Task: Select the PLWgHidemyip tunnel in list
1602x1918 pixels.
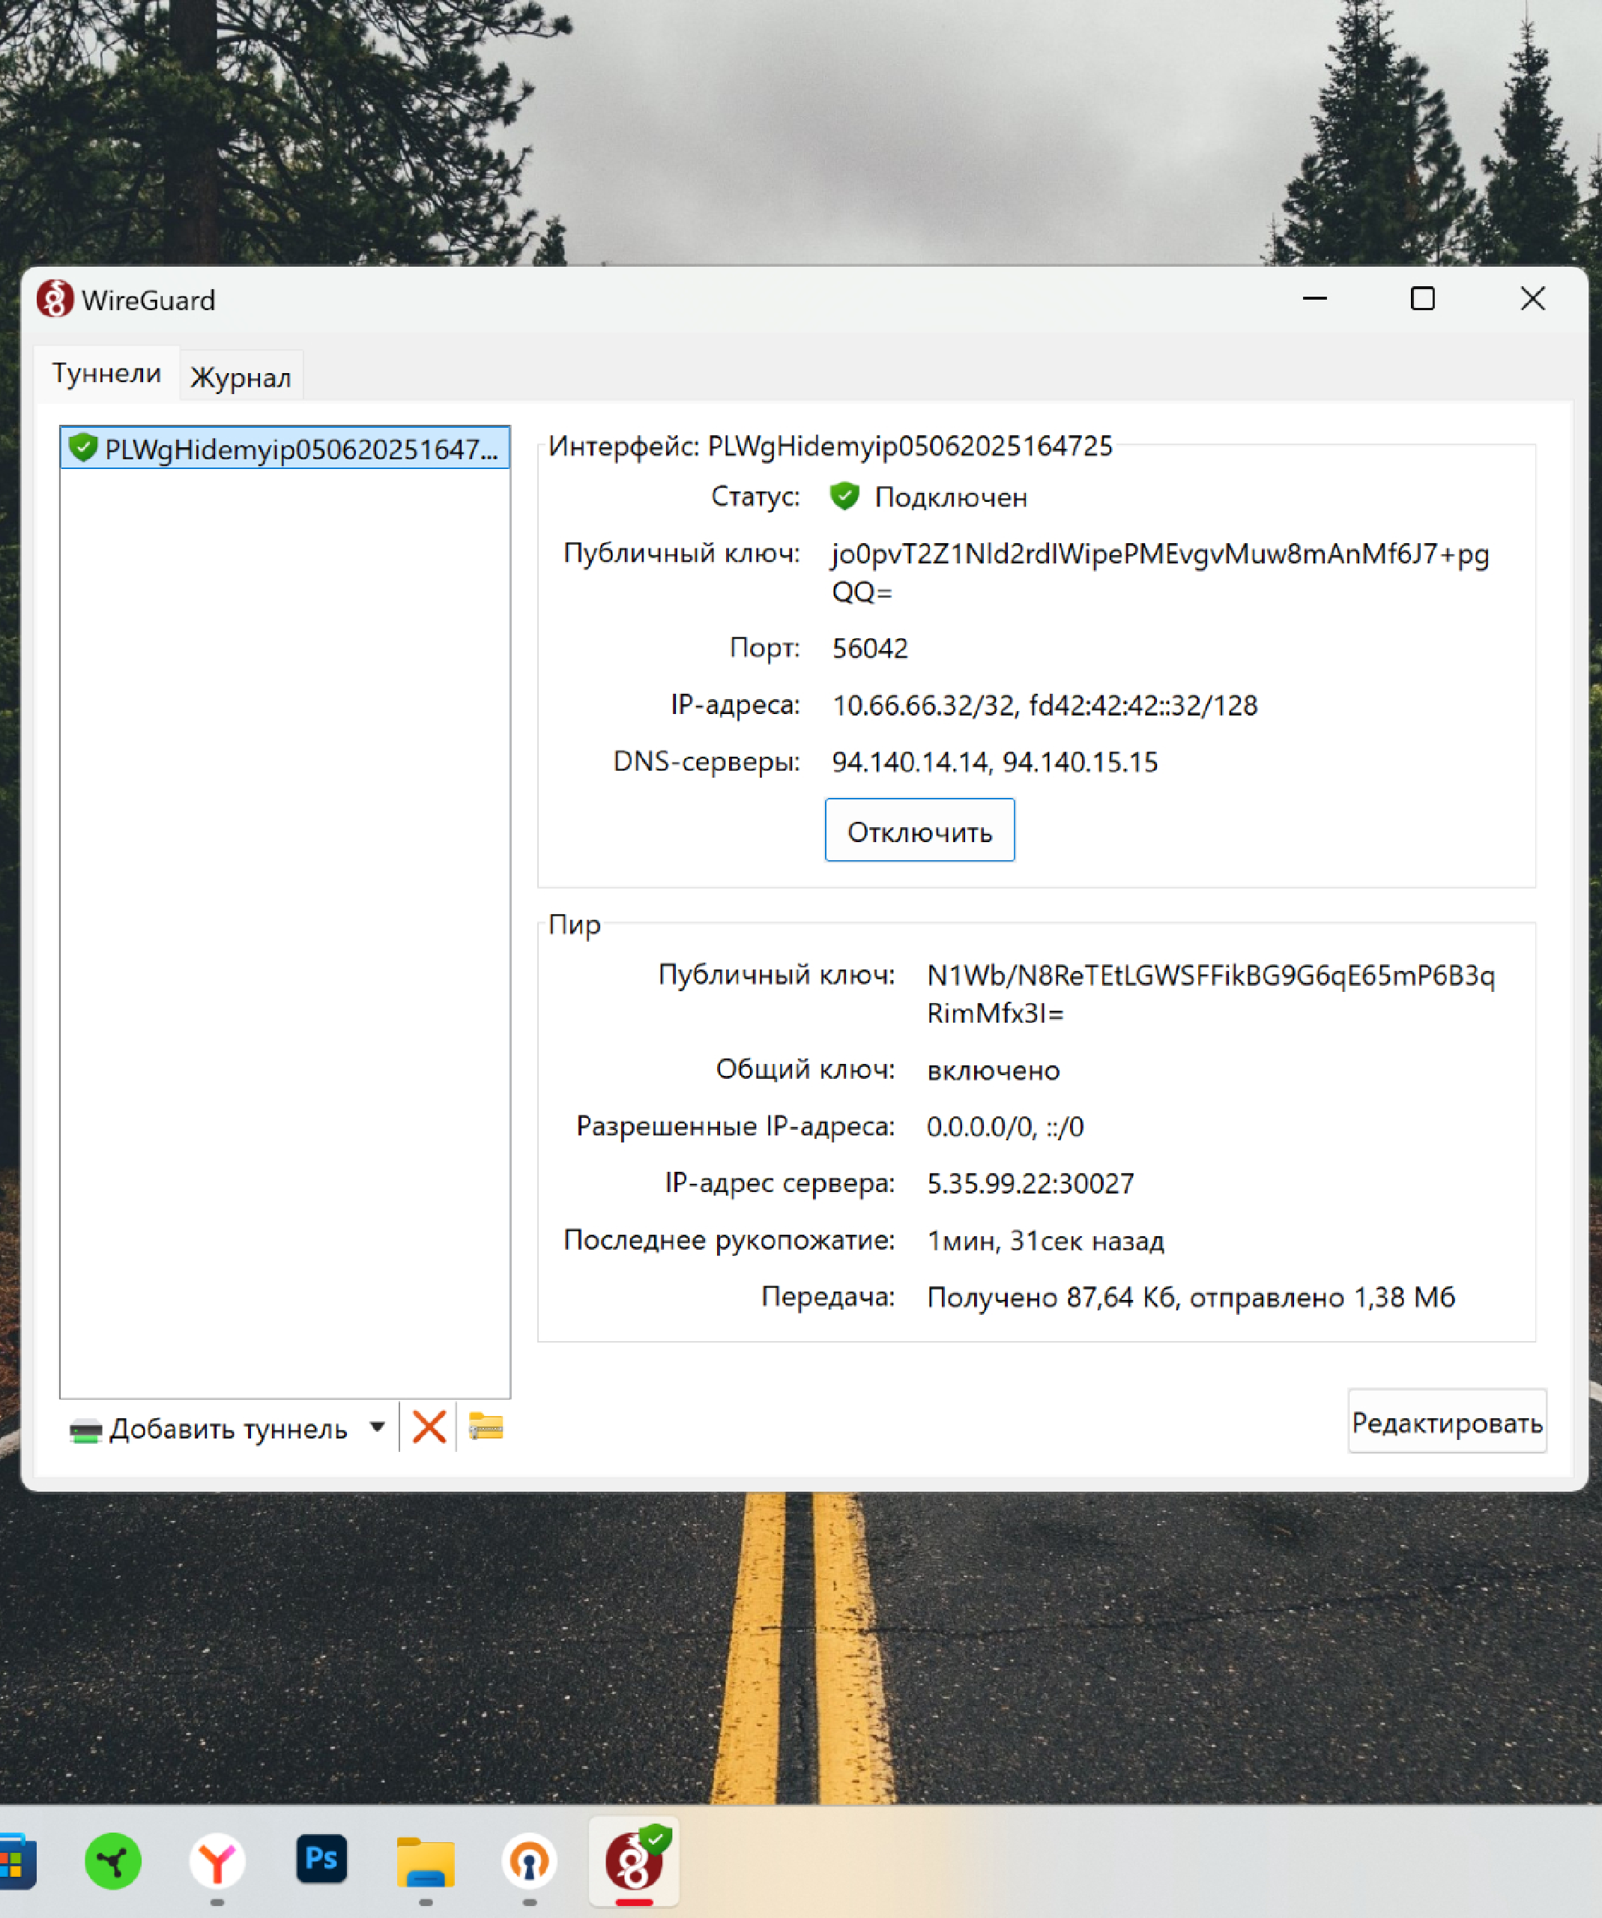Action: click(285, 449)
